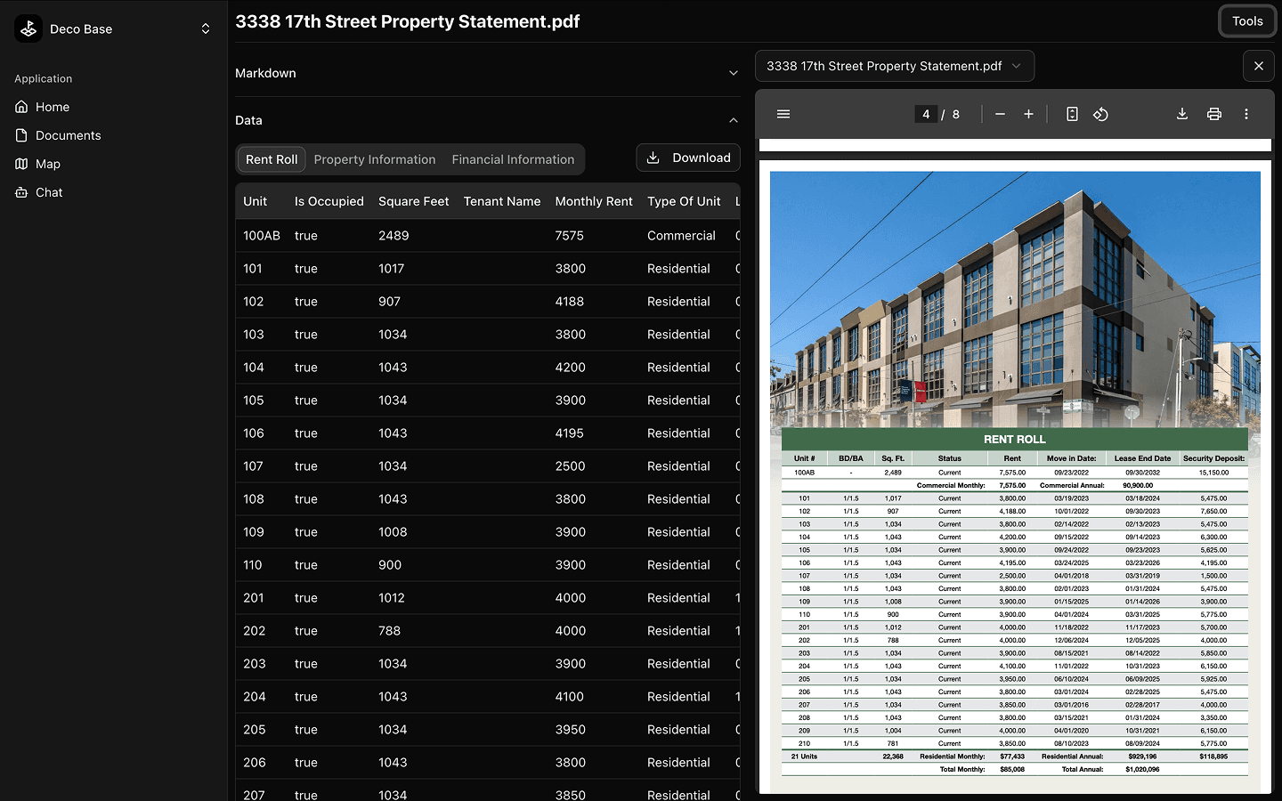1282x801 pixels.
Task: Open the Deco Base workspace switcher
Action: 113,28
